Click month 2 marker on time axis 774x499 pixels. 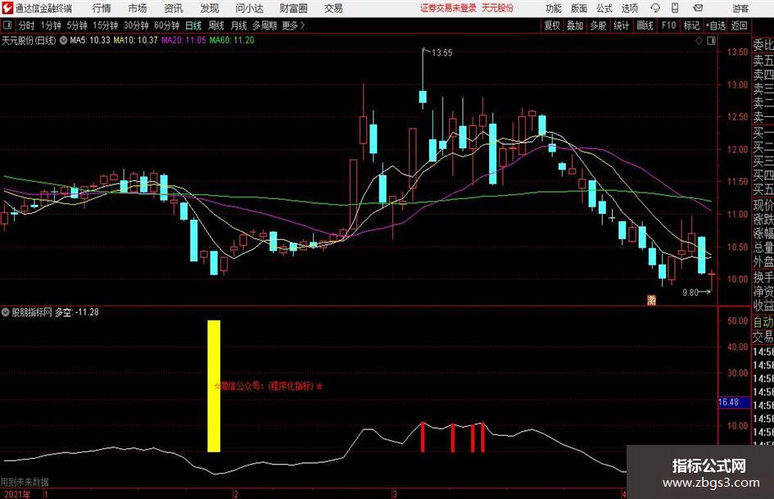(236, 494)
